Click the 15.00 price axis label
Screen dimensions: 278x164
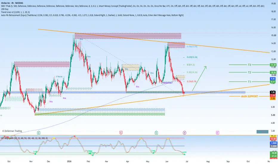point(273,35)
